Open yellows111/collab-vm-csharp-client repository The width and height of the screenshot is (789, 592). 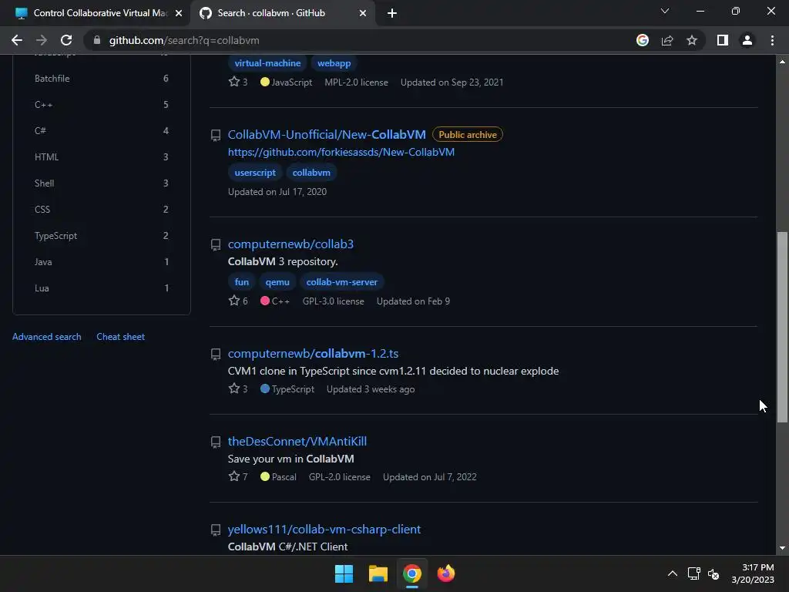tap(324, 529)
